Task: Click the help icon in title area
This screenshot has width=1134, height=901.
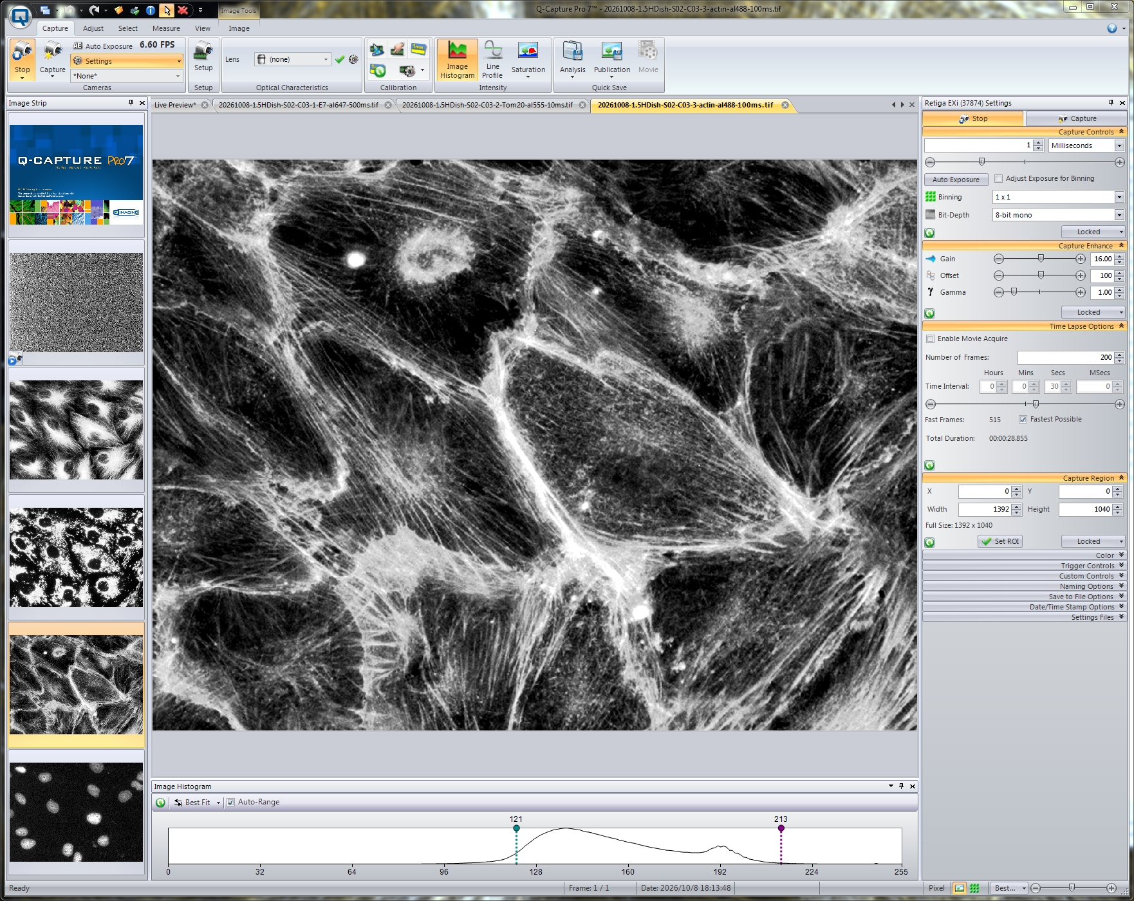Action: pyautogui.click(x=1112, y=28)
